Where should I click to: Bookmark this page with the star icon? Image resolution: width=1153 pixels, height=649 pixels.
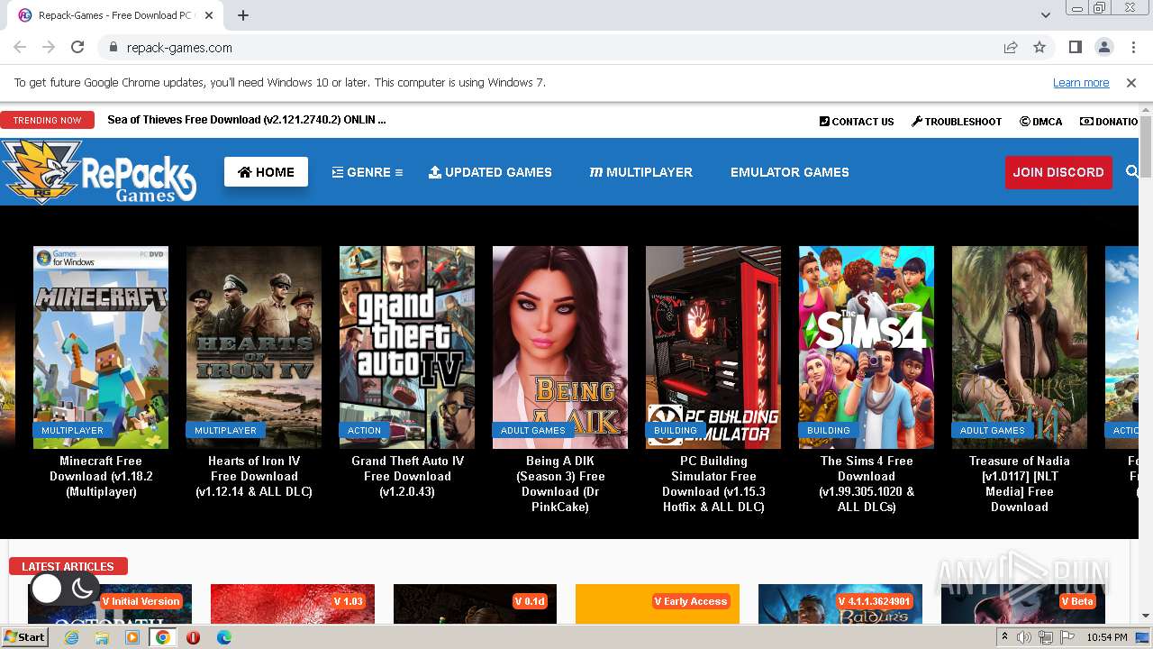click(x=1040, y=48)
